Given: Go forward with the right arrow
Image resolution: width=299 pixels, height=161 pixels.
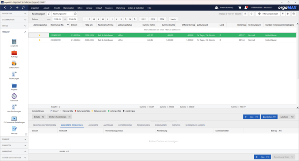Looking at the screenshot, I should coord(11,8).
